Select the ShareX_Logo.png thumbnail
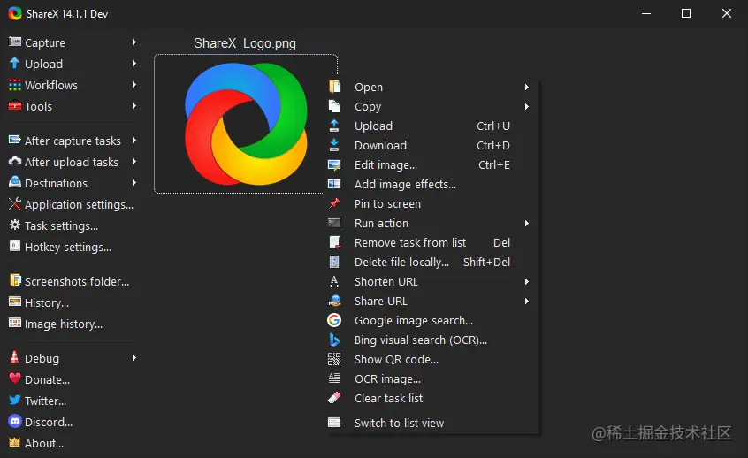 tap(246, 124)
